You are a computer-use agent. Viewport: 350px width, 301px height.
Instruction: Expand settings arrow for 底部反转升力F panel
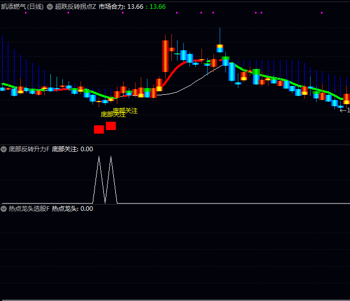click(4, 149)
